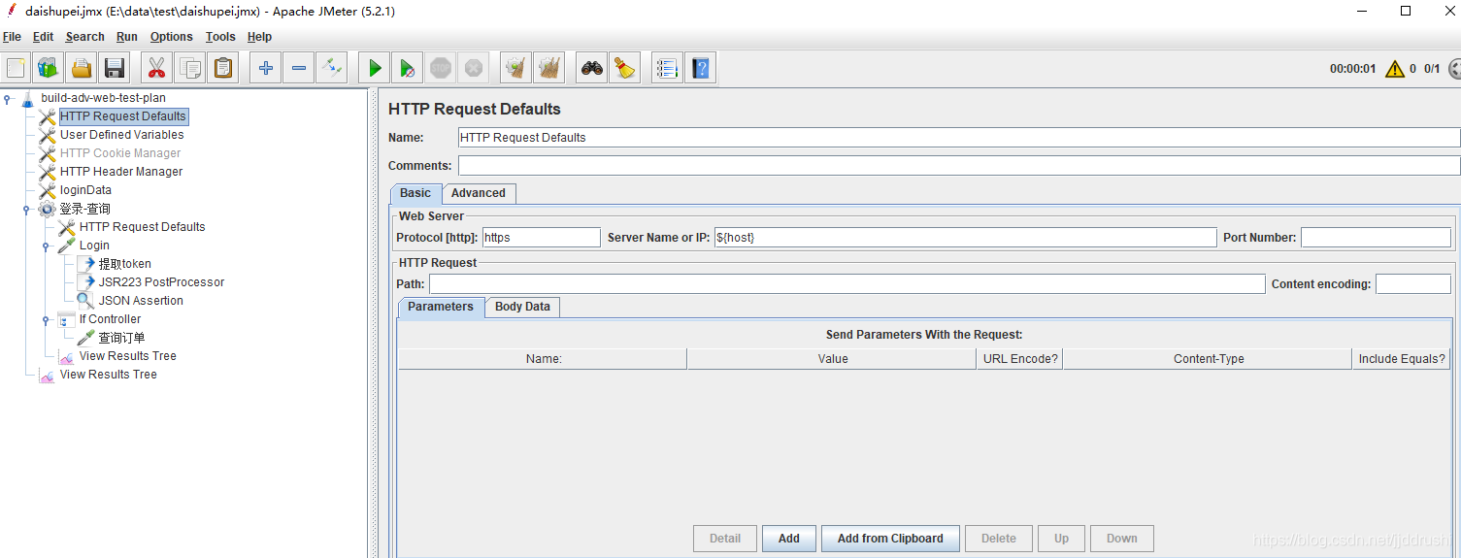This screenshot has height=558, width=1461.
Task: Save the test plan with floppy icon
Action: pyautogui.click(x=115, y=68)
